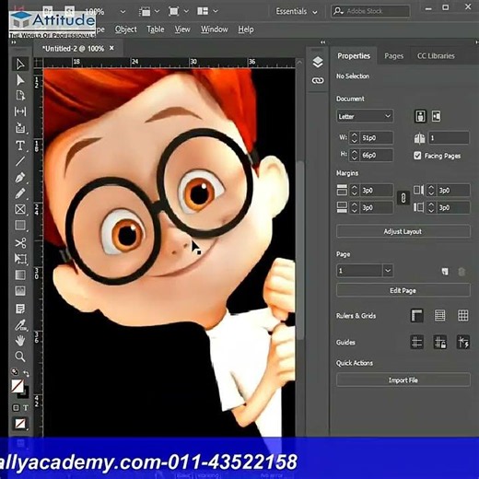Open the Links panel icon
The height and width of the screenshot is (479, 479).
[x=318, y=81]
